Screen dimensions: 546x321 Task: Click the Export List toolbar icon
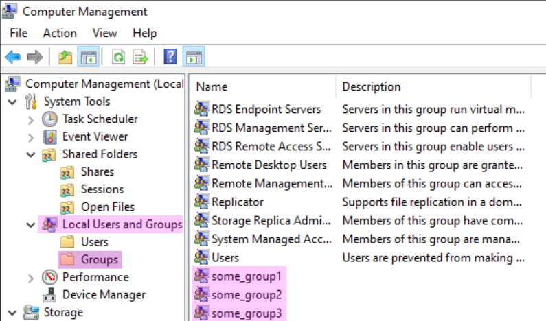pyautogui.click(x=140, y=57)
